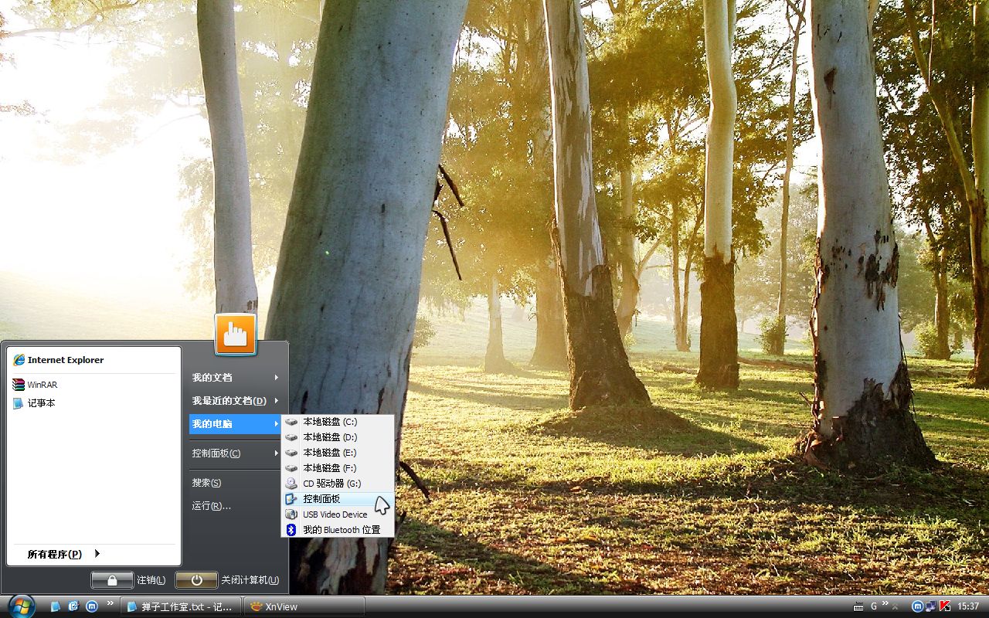This screenshot has width=989, height=618.
Task: Click the power icon button for 关闭计算机
Action: coord(196,580)
